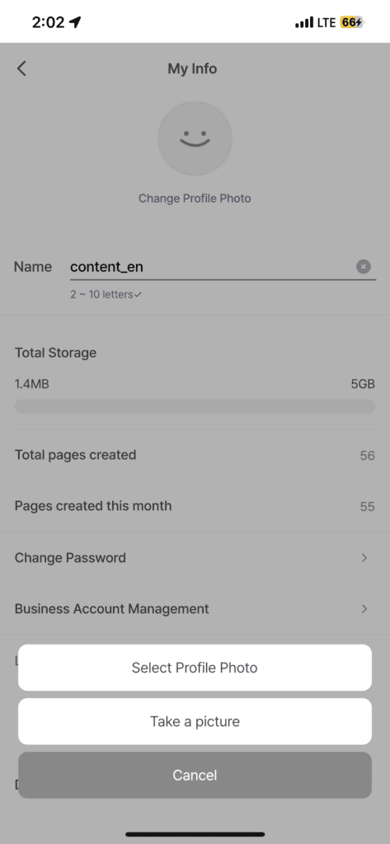Image resolution: width=390 pixels, height=844 pixels.
Task: Open the smiley face profile avatar
Action: 195,138
